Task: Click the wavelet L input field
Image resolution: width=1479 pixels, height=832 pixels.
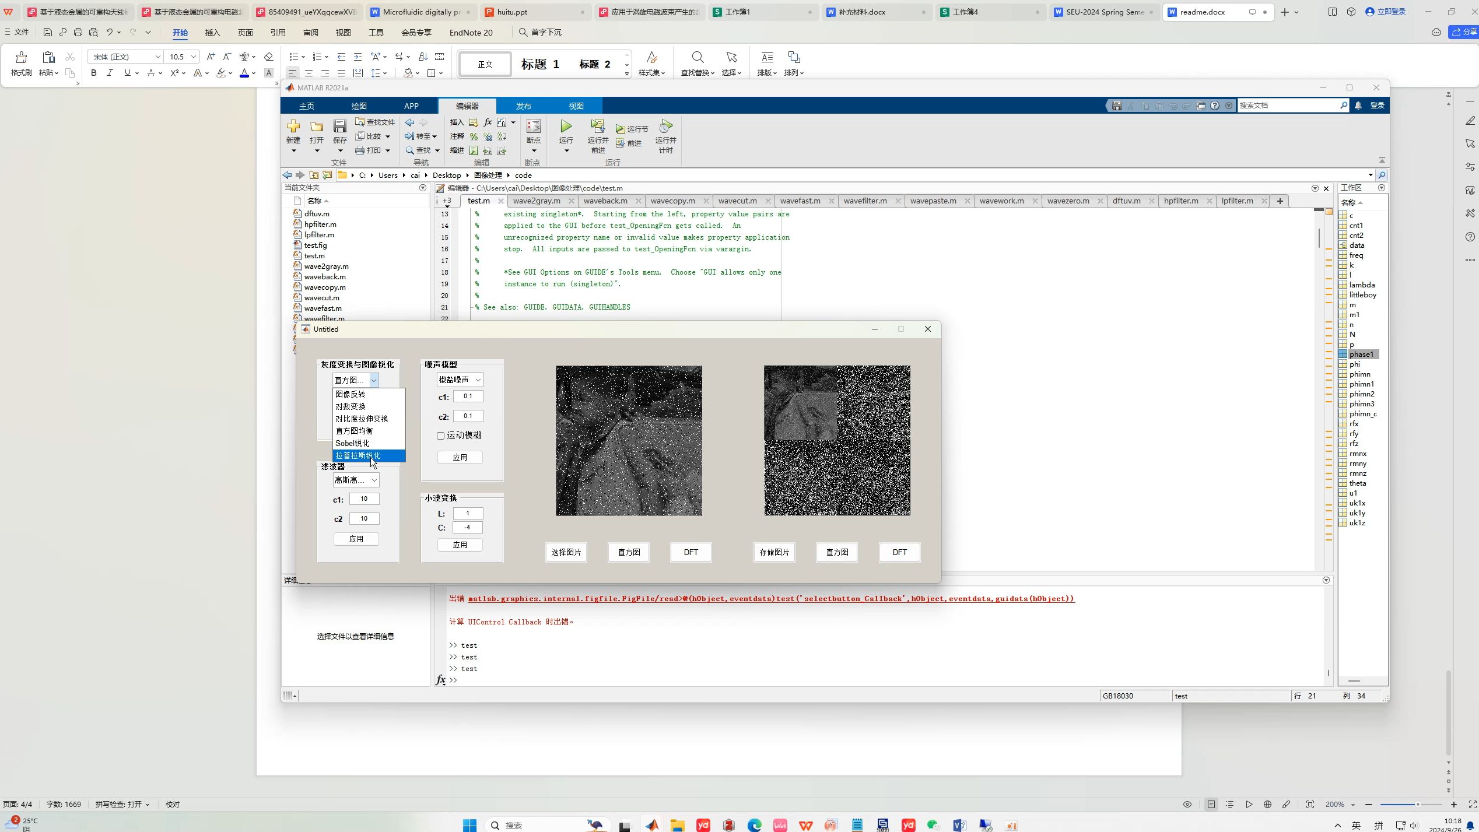Action: [467, 514]
